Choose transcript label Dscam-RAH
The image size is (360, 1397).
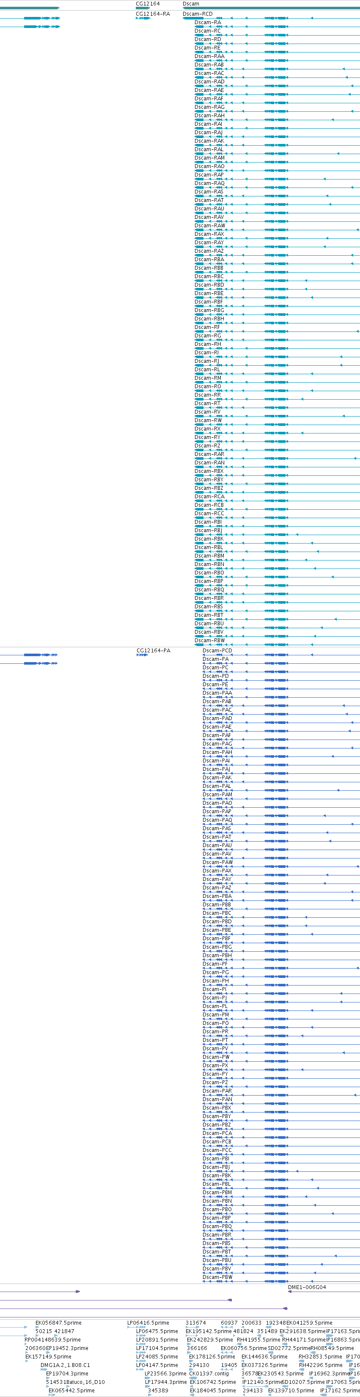coord(209,116)
